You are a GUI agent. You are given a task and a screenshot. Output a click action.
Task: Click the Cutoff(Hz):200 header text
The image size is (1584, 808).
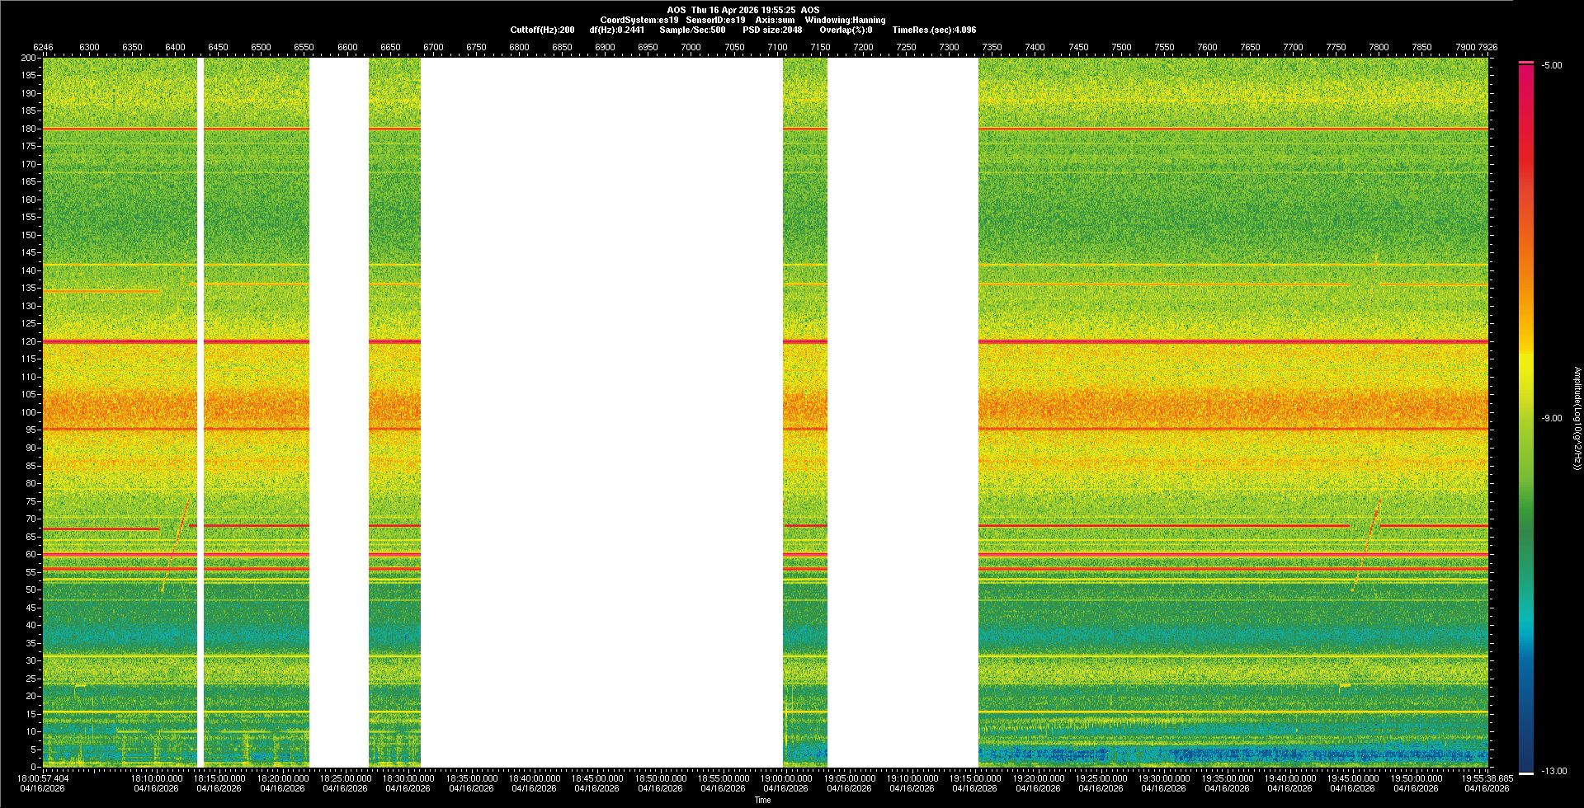click(x=542, y=31)
